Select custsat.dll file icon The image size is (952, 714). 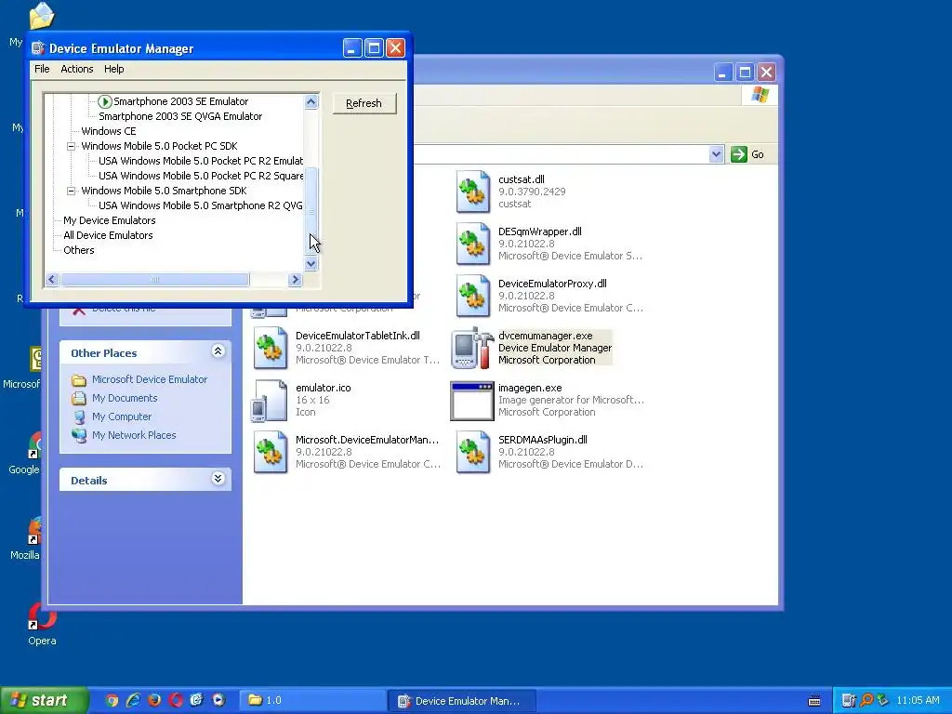pyautogui.click(x=473, y=192)
